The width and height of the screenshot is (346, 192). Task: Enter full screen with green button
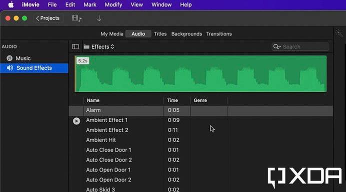(24, 18)
